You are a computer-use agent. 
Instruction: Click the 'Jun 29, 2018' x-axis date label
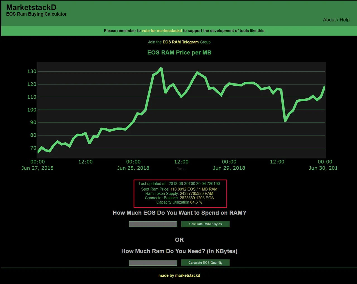229,168
